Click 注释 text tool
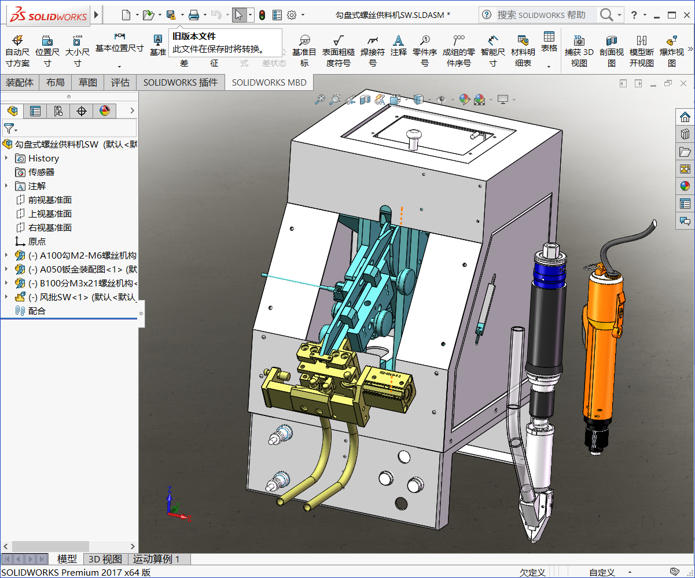This screenshot has width=695, height=578. (x=399, y=46)
